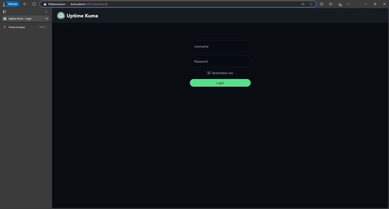389x209 pixels.
Task: Minimize the browser window
Action: [x=366, y=4]
